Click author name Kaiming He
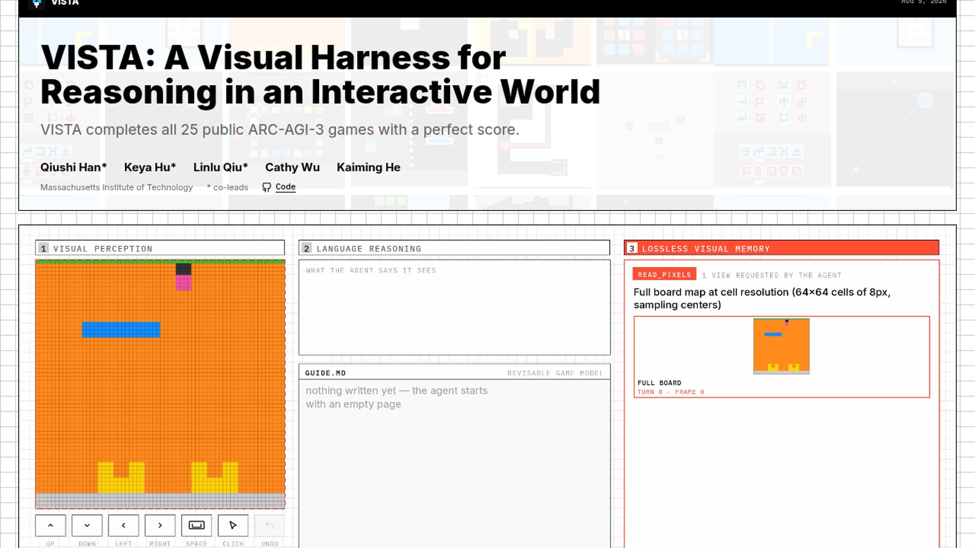The height and width of the screenshot is (548, 975). tap(369, 167)
